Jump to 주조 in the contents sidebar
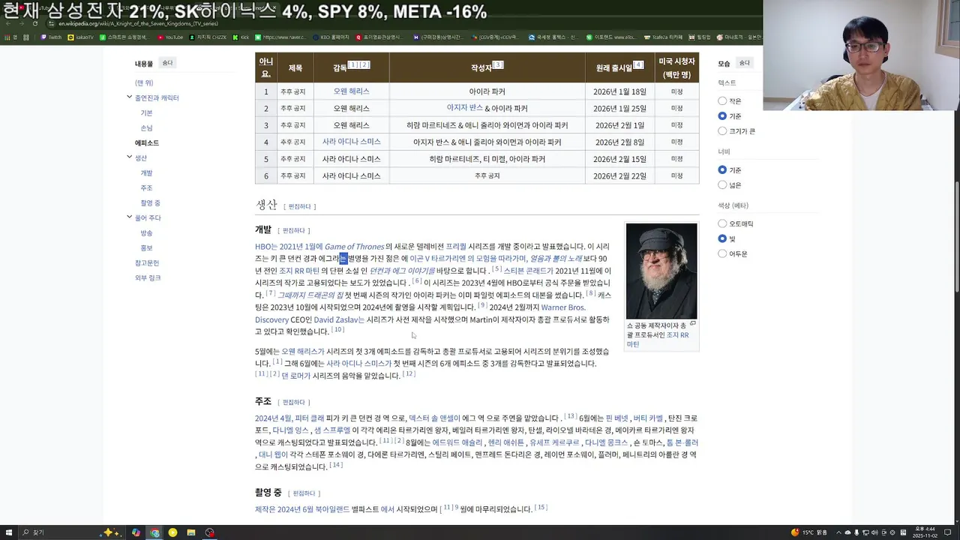 tap(146, 187)
